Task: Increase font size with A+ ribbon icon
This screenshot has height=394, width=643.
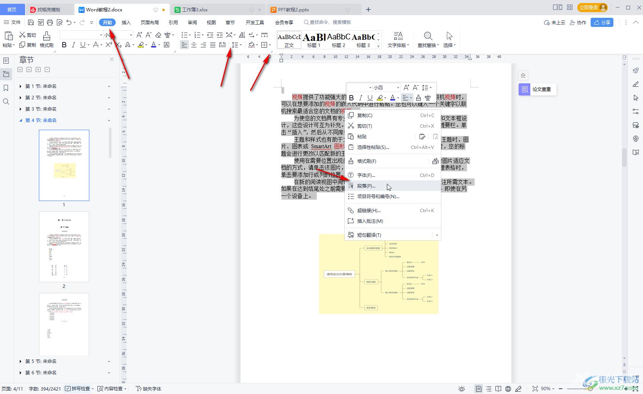Action: pyautogui.click(x=139, y=35)
